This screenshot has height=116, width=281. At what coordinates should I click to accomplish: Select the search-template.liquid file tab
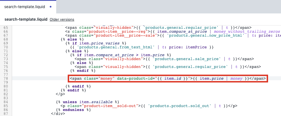[28, 7]
